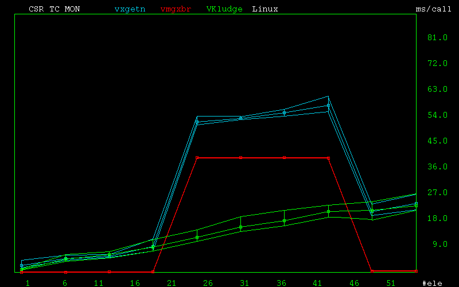
Task: Select the red vmgxbr legend entry
Action: (176, 9)
